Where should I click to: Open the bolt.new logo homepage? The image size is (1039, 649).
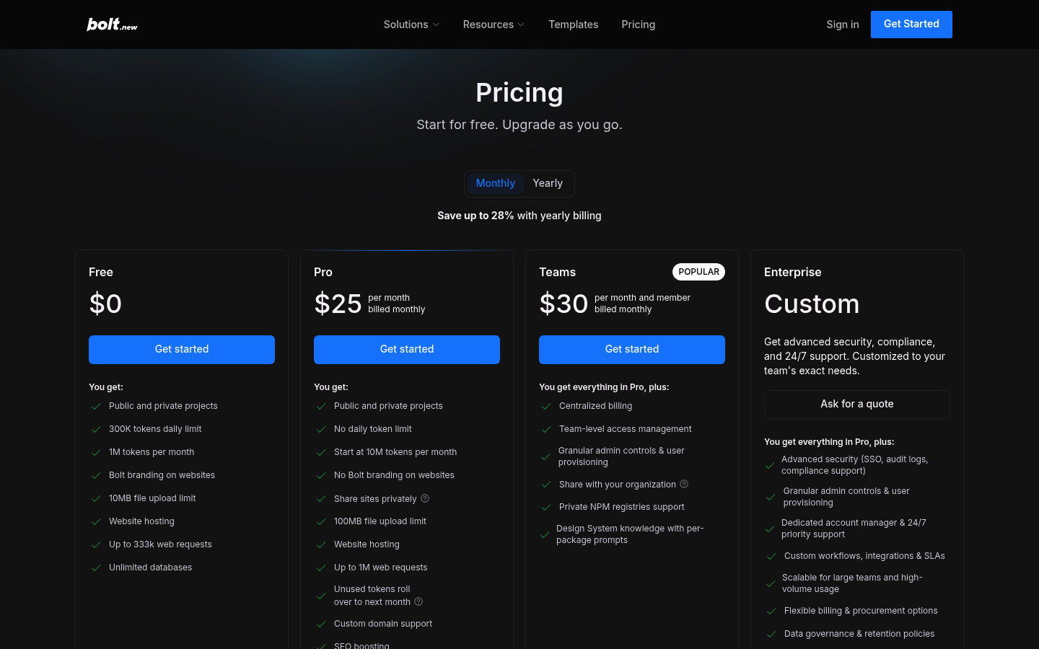(112, 25)
